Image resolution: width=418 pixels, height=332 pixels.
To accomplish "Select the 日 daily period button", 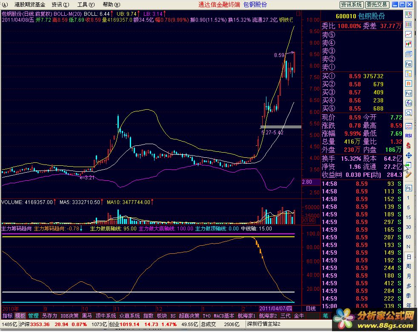I will coord(408,257).
